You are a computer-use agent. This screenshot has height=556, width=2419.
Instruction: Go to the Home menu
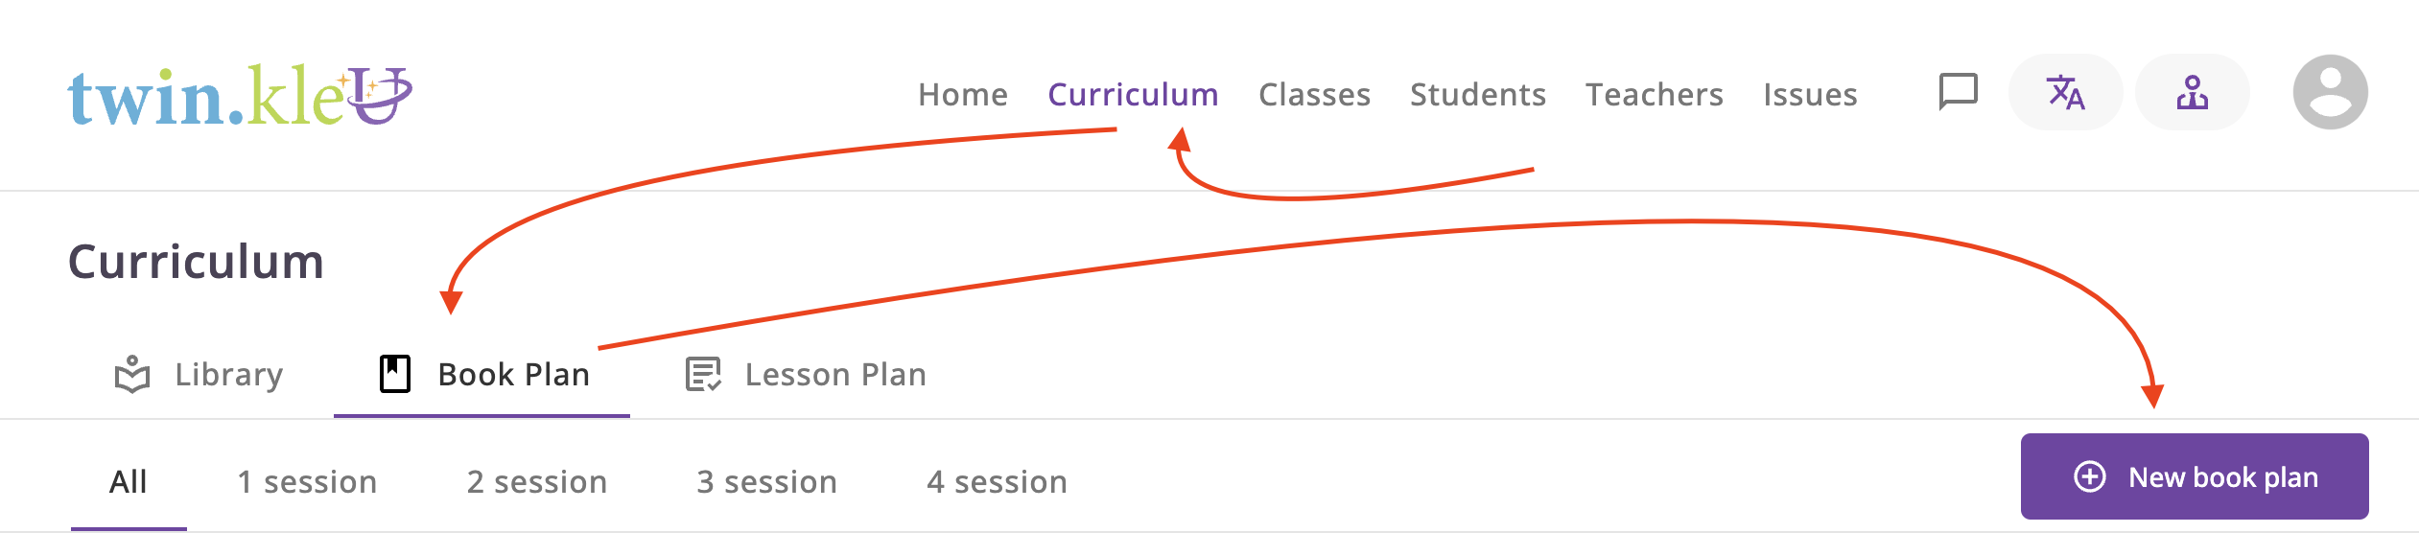[x=963, y=95]
